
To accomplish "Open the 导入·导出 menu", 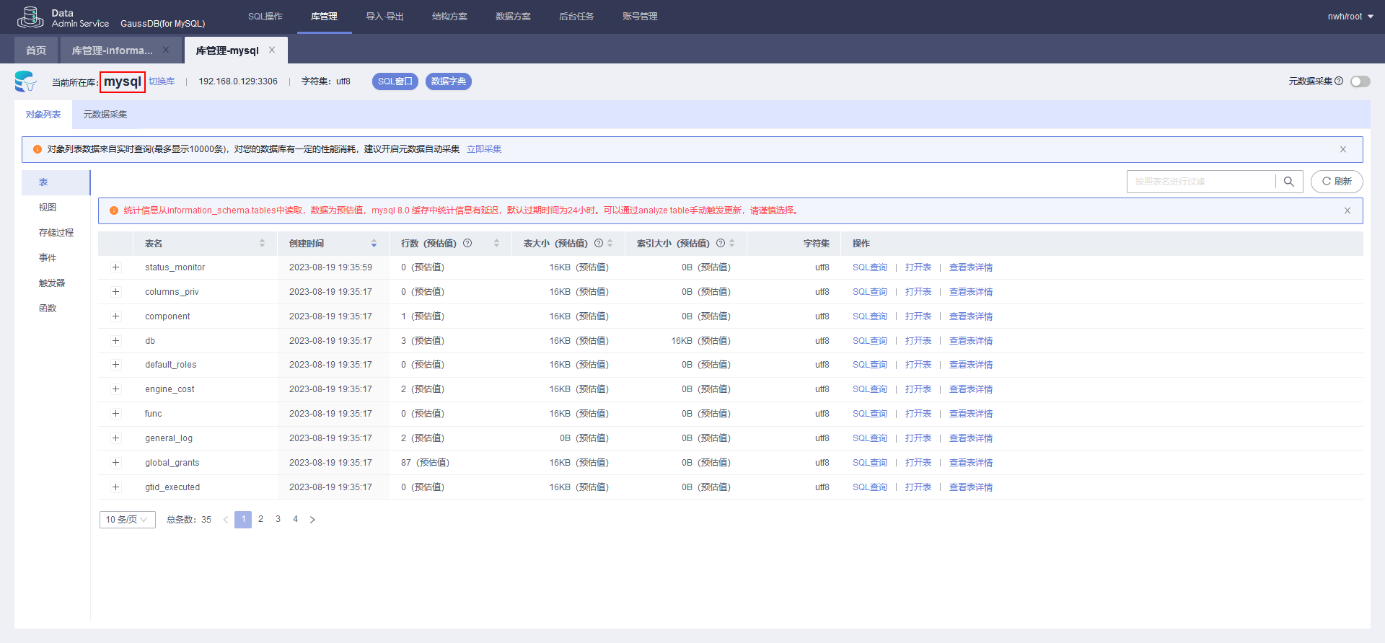I will tap(384, 17).
